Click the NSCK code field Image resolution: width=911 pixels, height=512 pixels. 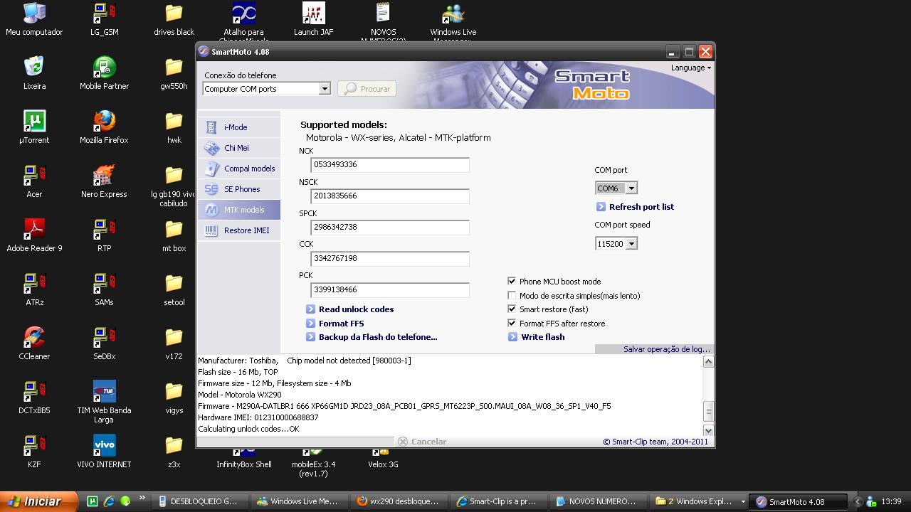tap(390, 196)
